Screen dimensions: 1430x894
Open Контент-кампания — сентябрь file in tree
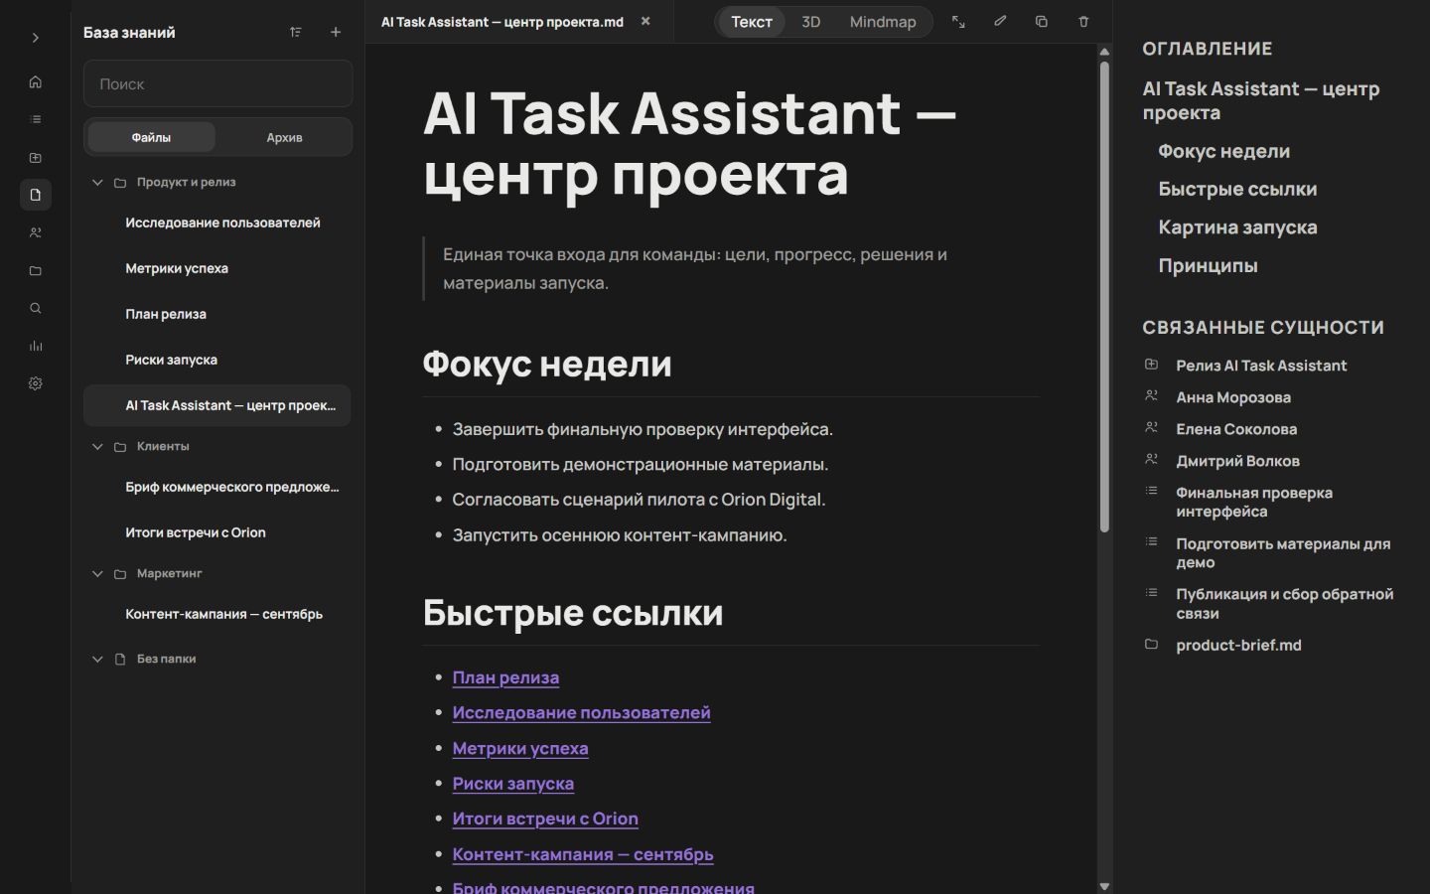coord(223,614)
